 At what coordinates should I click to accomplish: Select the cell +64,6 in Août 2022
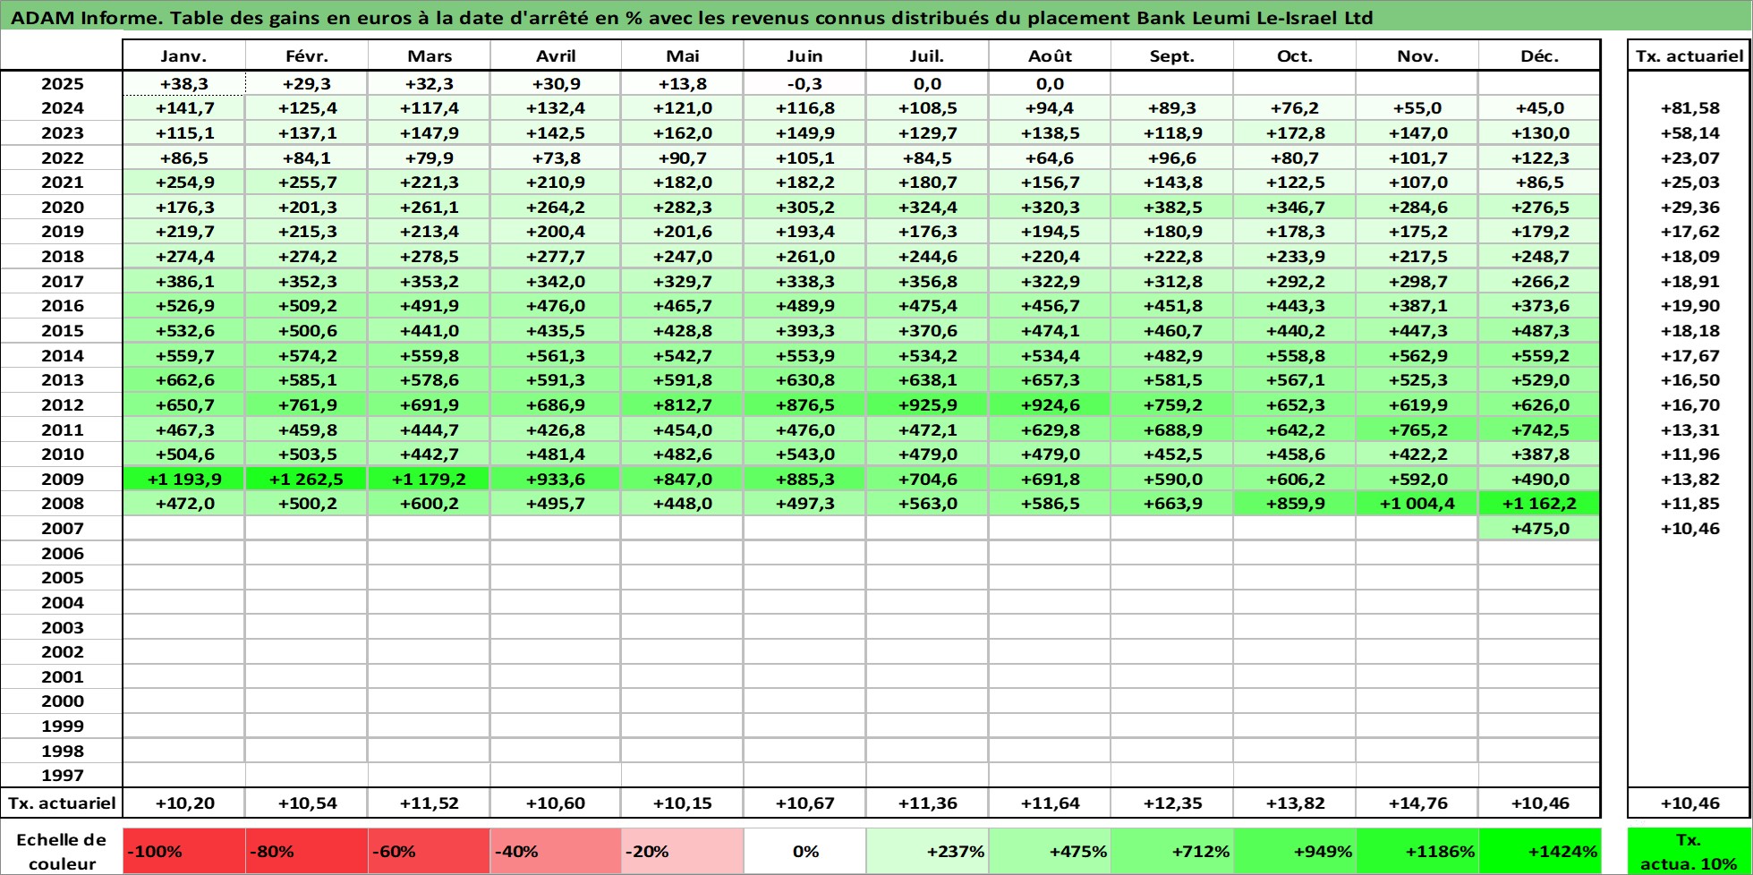(1050, 157)
